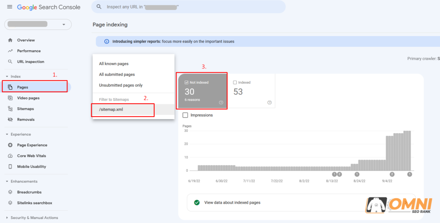This screenshot has height=223, width=440.
Task: Expand Security & Manual Actions section
Action: (x=7, y=218)
